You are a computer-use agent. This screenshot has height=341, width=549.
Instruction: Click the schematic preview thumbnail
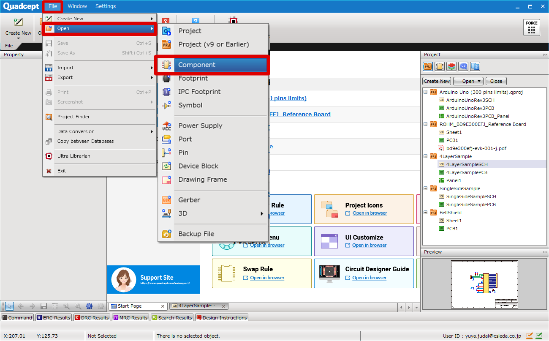click(x=484, y=283)
